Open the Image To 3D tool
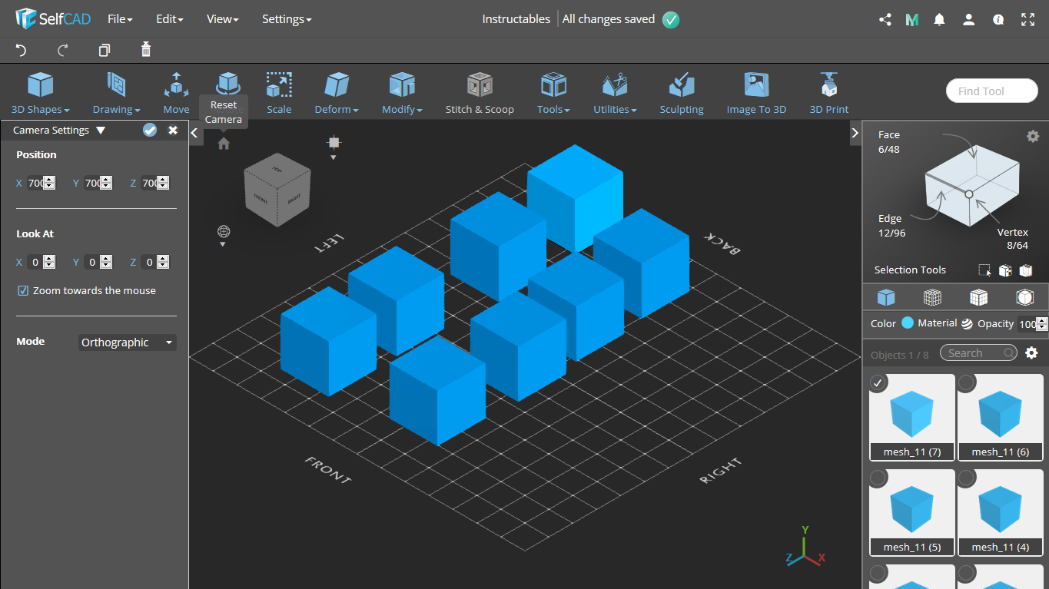1049x589 pixels. [756, 93]
